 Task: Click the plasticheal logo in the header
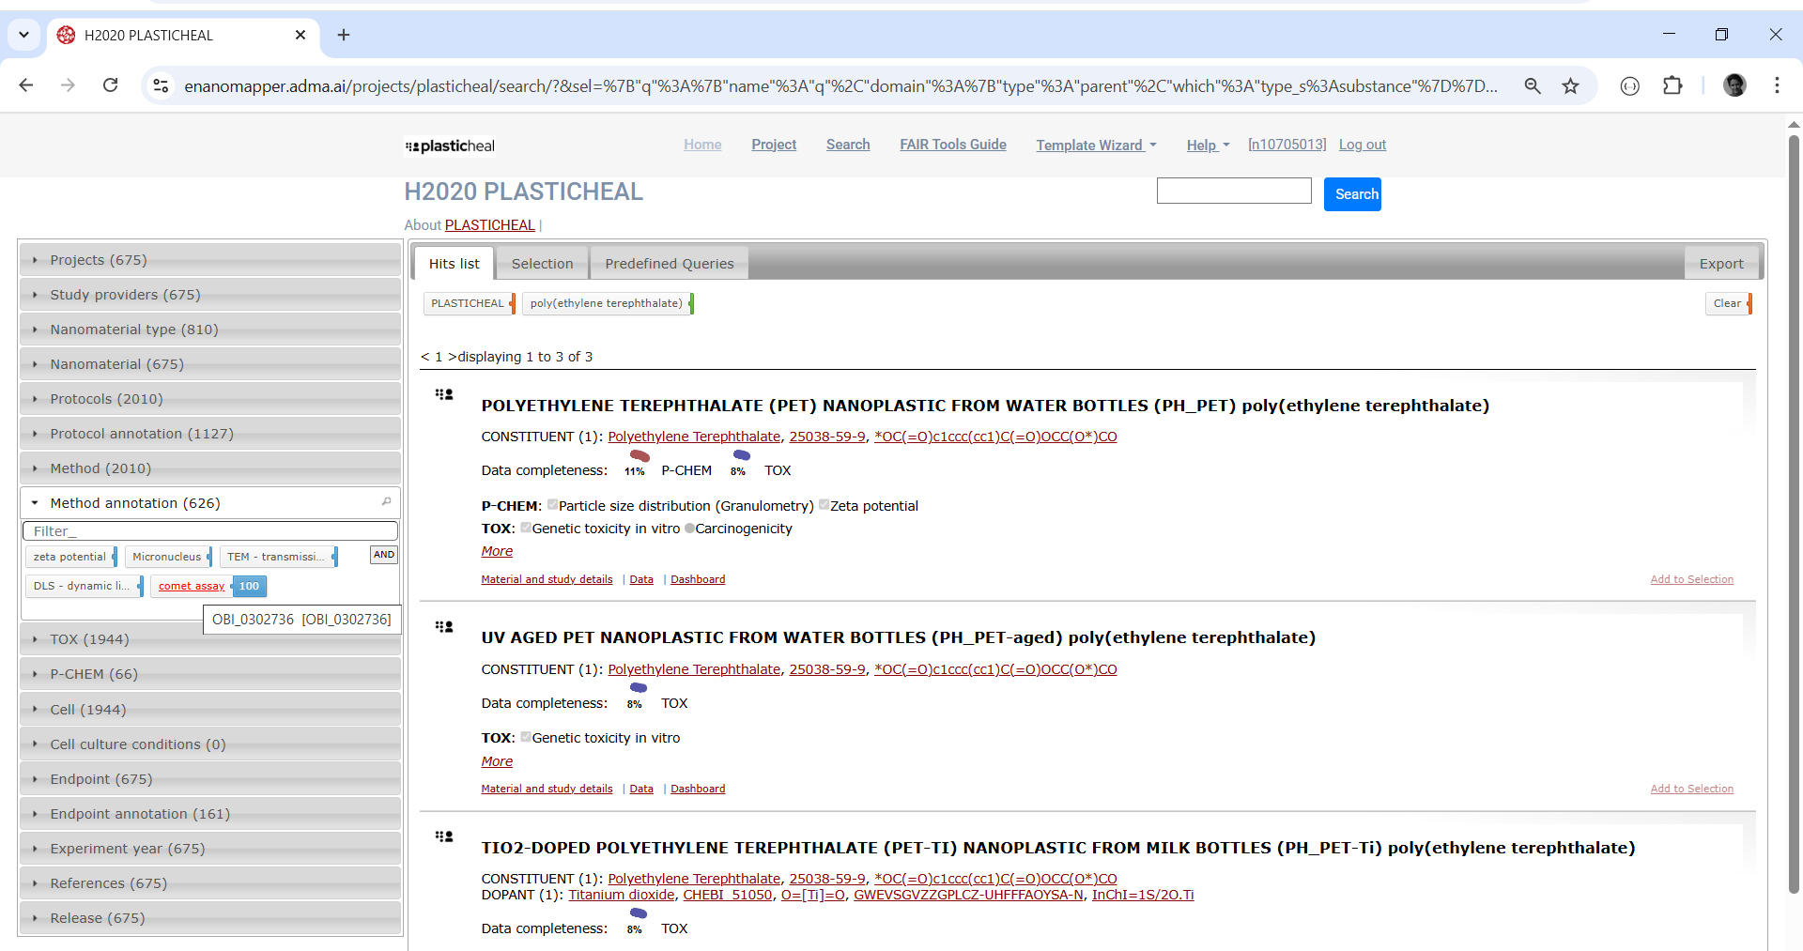(x=450, y=146)
